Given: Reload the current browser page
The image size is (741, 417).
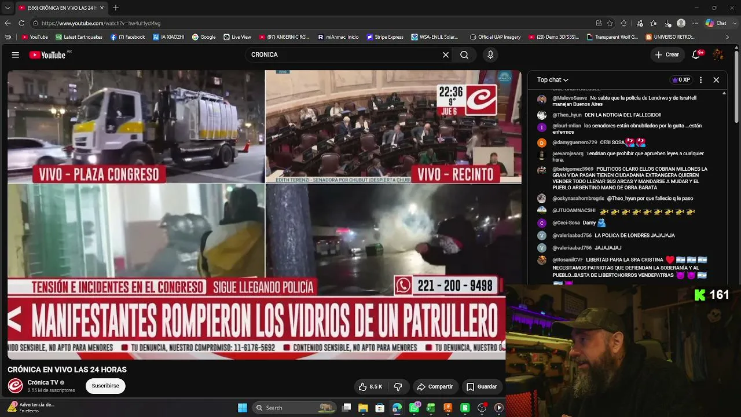Looking at the screenshot, I should point(21,23).
